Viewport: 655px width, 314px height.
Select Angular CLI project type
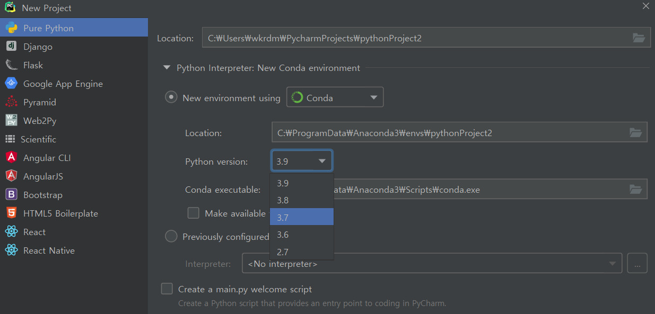pyautogui.click(x=74, y=158)
